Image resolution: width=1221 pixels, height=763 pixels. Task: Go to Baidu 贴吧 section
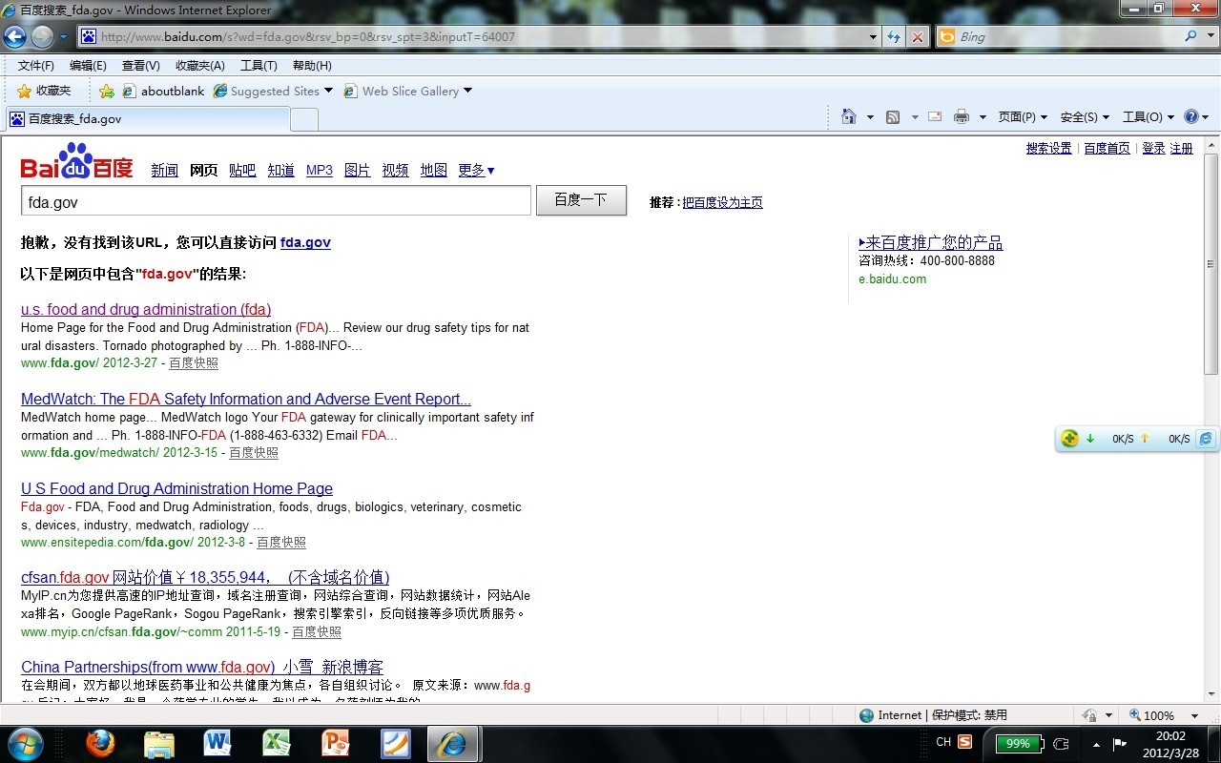click(x=242, y=170)
